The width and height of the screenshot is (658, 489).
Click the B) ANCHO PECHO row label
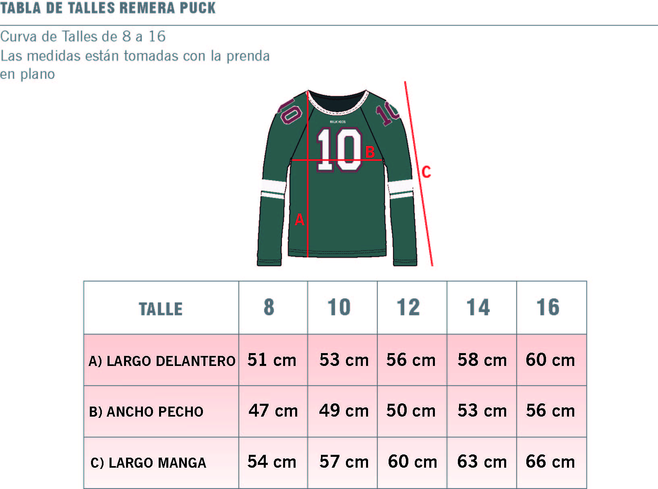[x=146, y=411]
